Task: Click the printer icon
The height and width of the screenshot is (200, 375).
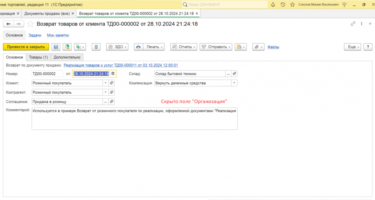Action: pos(138,47)
